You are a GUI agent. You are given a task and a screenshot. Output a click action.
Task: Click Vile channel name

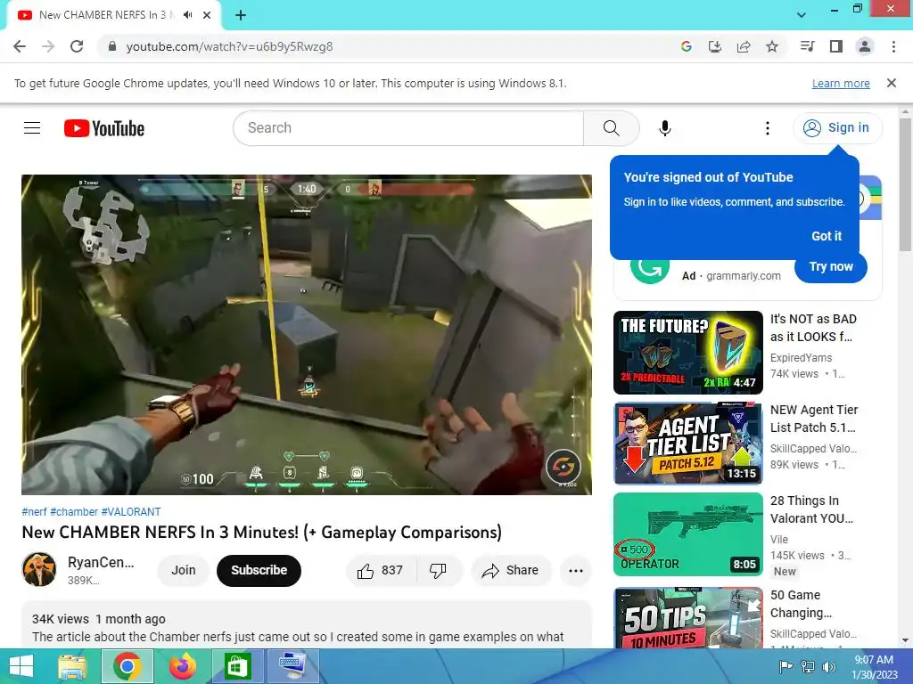(779, 539)
